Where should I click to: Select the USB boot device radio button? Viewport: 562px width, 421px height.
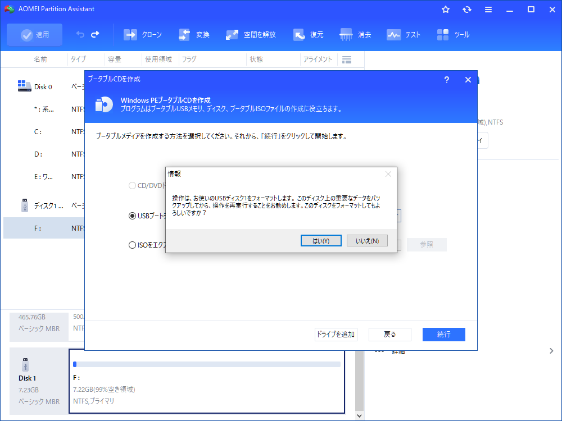click(x=132, y=216)
